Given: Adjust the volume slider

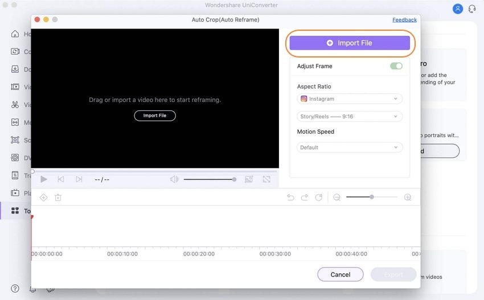Looking at the screenshot, I should (210, 179).
